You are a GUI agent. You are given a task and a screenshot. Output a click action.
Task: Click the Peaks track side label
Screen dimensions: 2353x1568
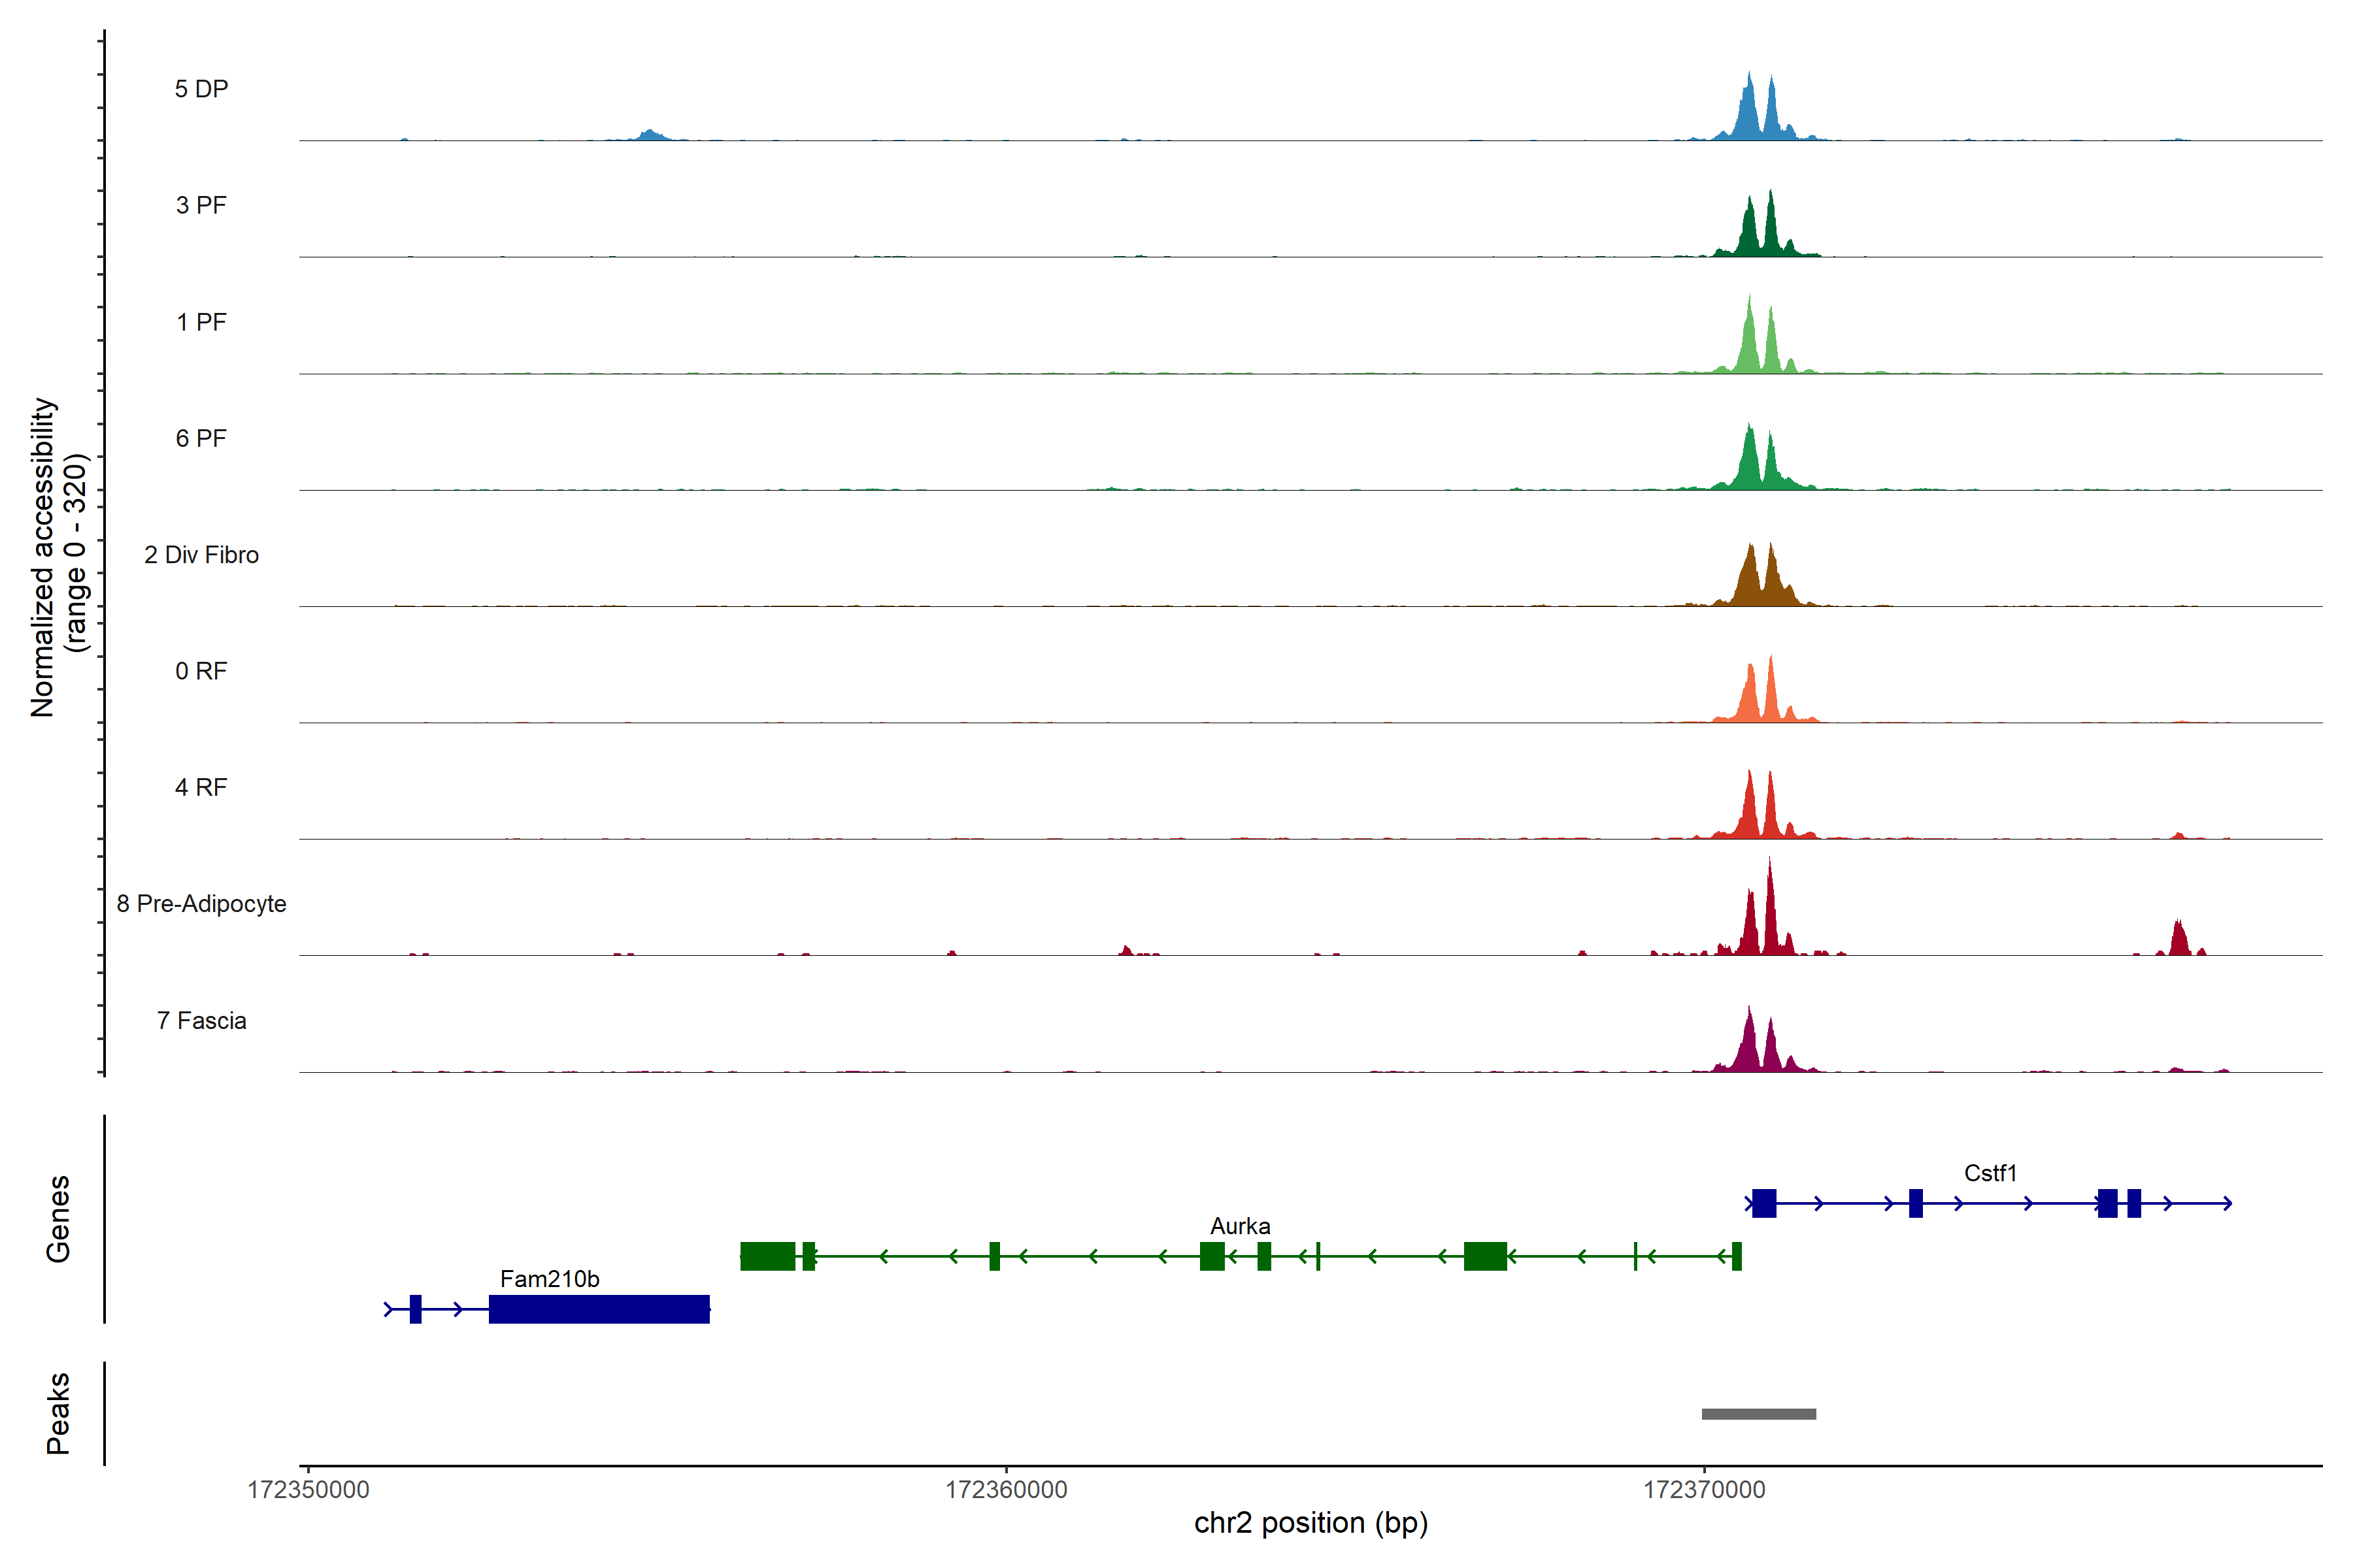click(x=58, y=1413)
